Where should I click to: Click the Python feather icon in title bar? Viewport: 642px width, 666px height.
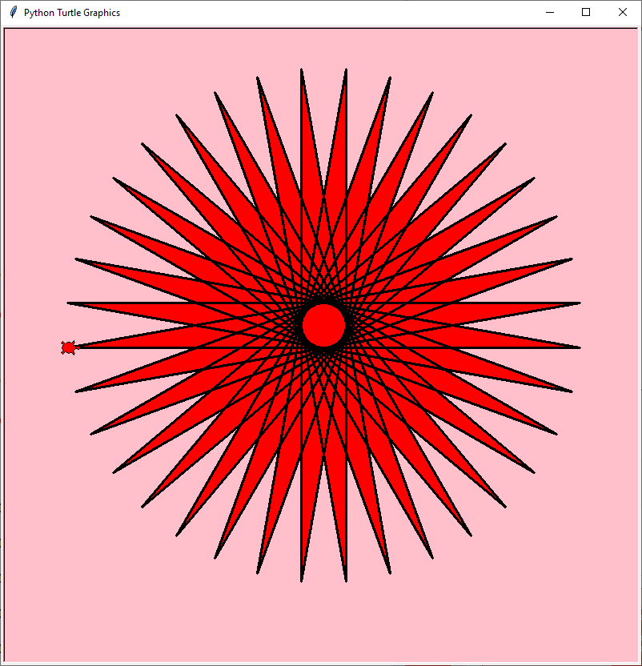14,12
